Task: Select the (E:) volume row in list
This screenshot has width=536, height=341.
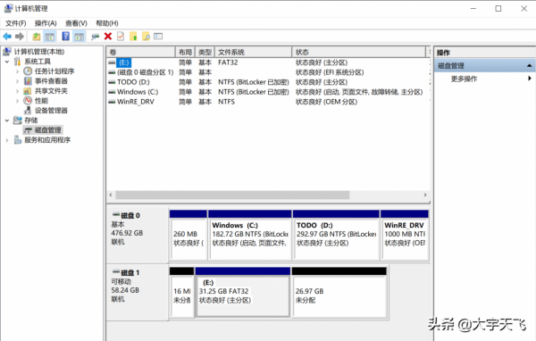Action: click(x=268, y=62)
